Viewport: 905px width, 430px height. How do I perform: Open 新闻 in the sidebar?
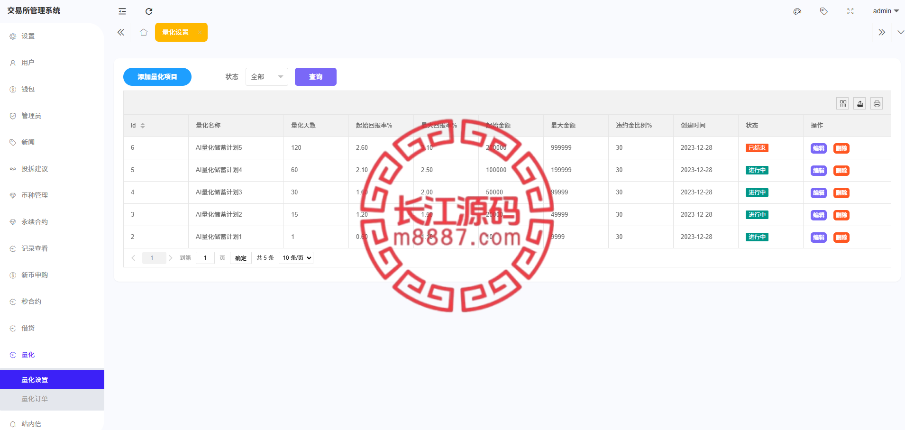coord(52,142)
